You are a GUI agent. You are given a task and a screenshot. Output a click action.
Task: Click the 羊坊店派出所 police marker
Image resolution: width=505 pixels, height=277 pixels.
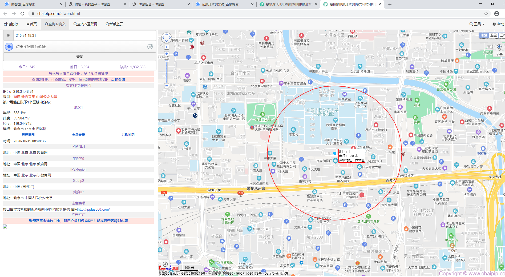coord(204,58)
